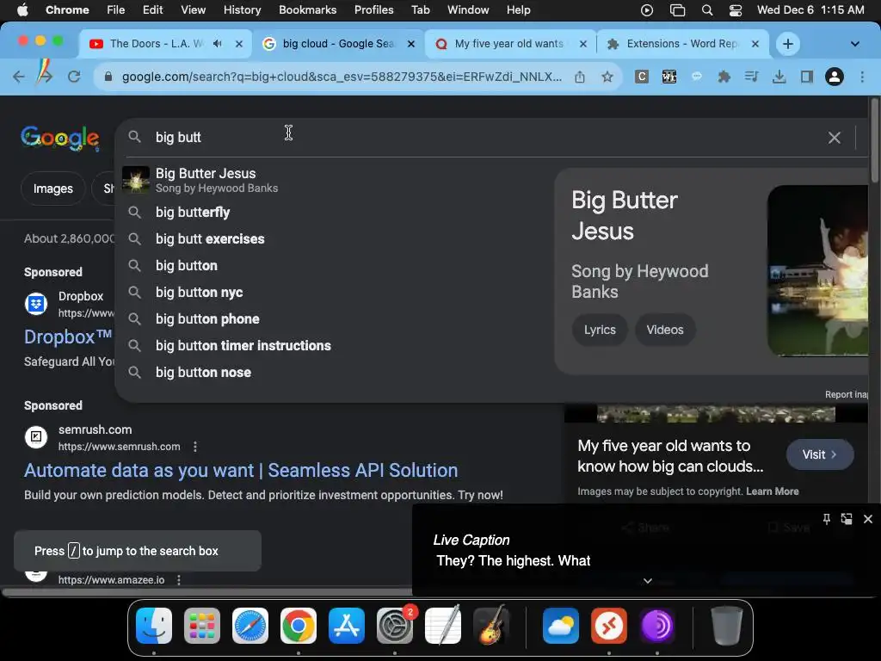Switch to Extensions - Word Rep tab
The height and width of the screenshot is (661, 881).
click(x=681, y=44)
